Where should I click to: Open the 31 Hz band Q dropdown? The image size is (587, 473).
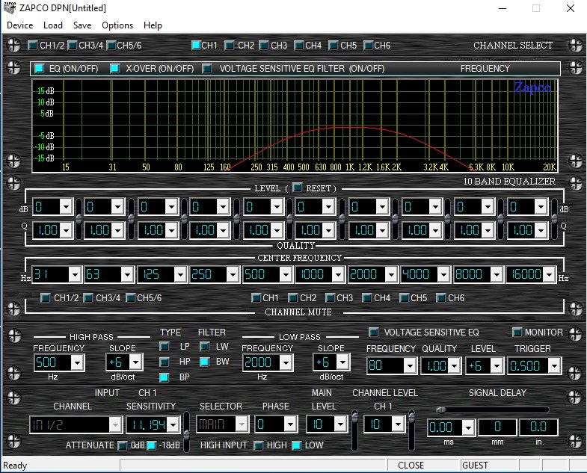67,229
